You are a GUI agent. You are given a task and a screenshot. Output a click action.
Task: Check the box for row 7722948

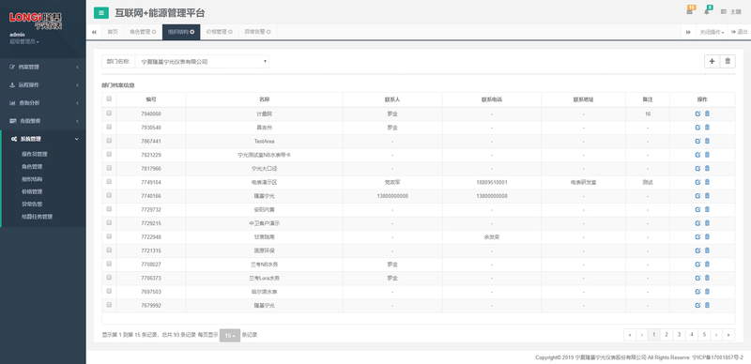pos(109,236)
